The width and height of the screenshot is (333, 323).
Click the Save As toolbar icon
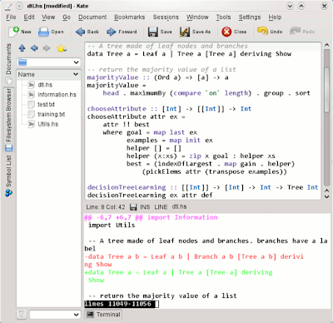tap(185, 32)
